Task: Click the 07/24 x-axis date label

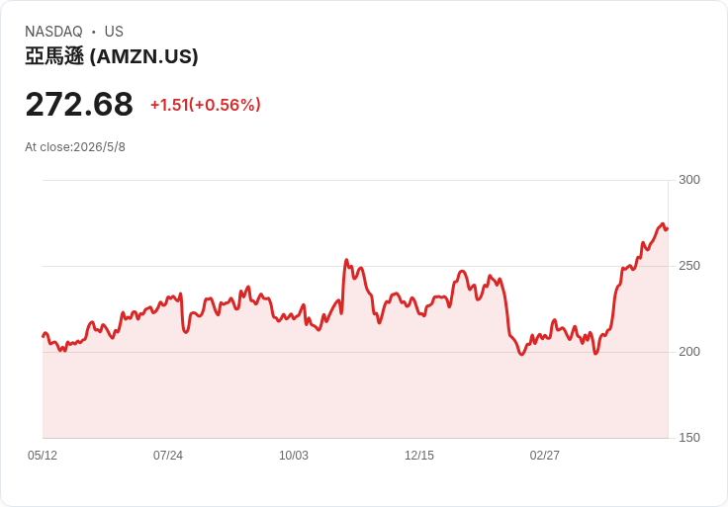Action: [168, 456]
